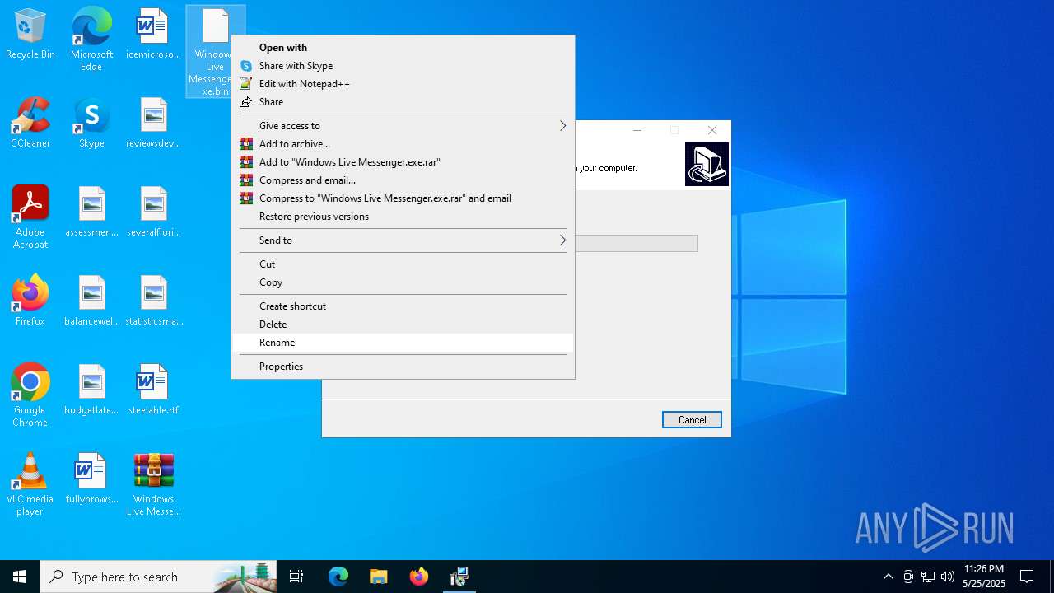Screen dimensions: 1054x593
Task: Choose Edit with Notepad++
Action: click(x=403, y=84)
